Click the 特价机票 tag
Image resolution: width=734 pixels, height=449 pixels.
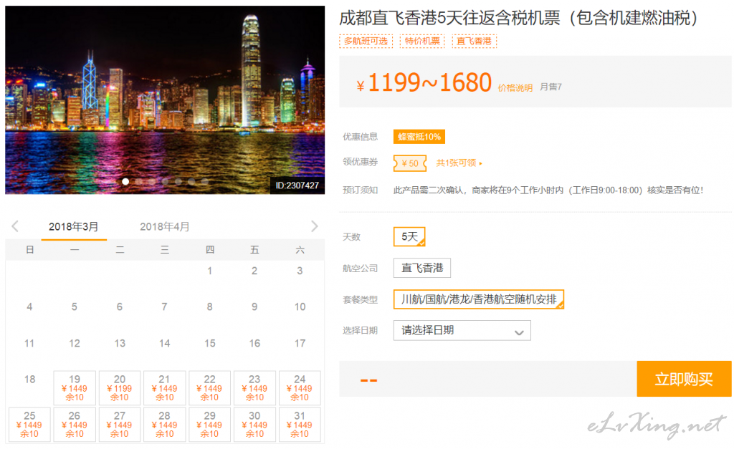pos(422,41)
